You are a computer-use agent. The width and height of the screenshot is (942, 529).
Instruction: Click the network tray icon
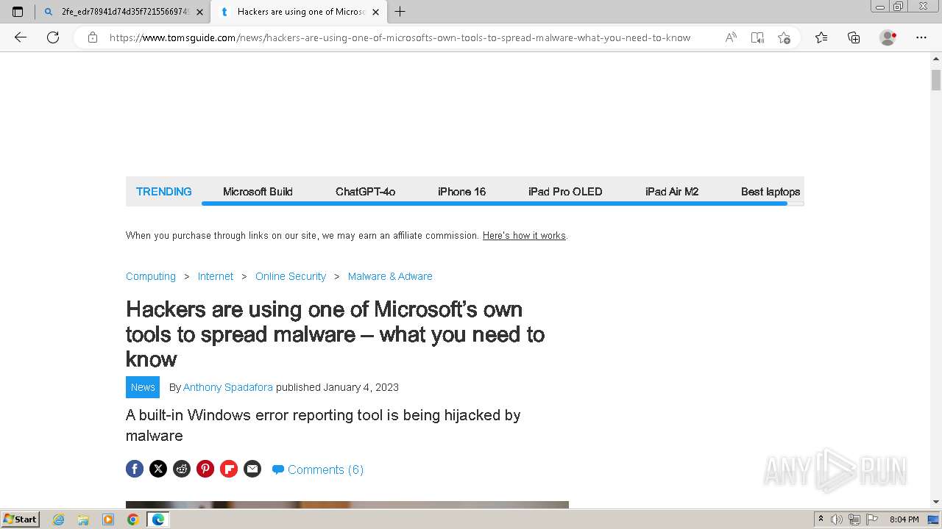(x=854, y=519)
